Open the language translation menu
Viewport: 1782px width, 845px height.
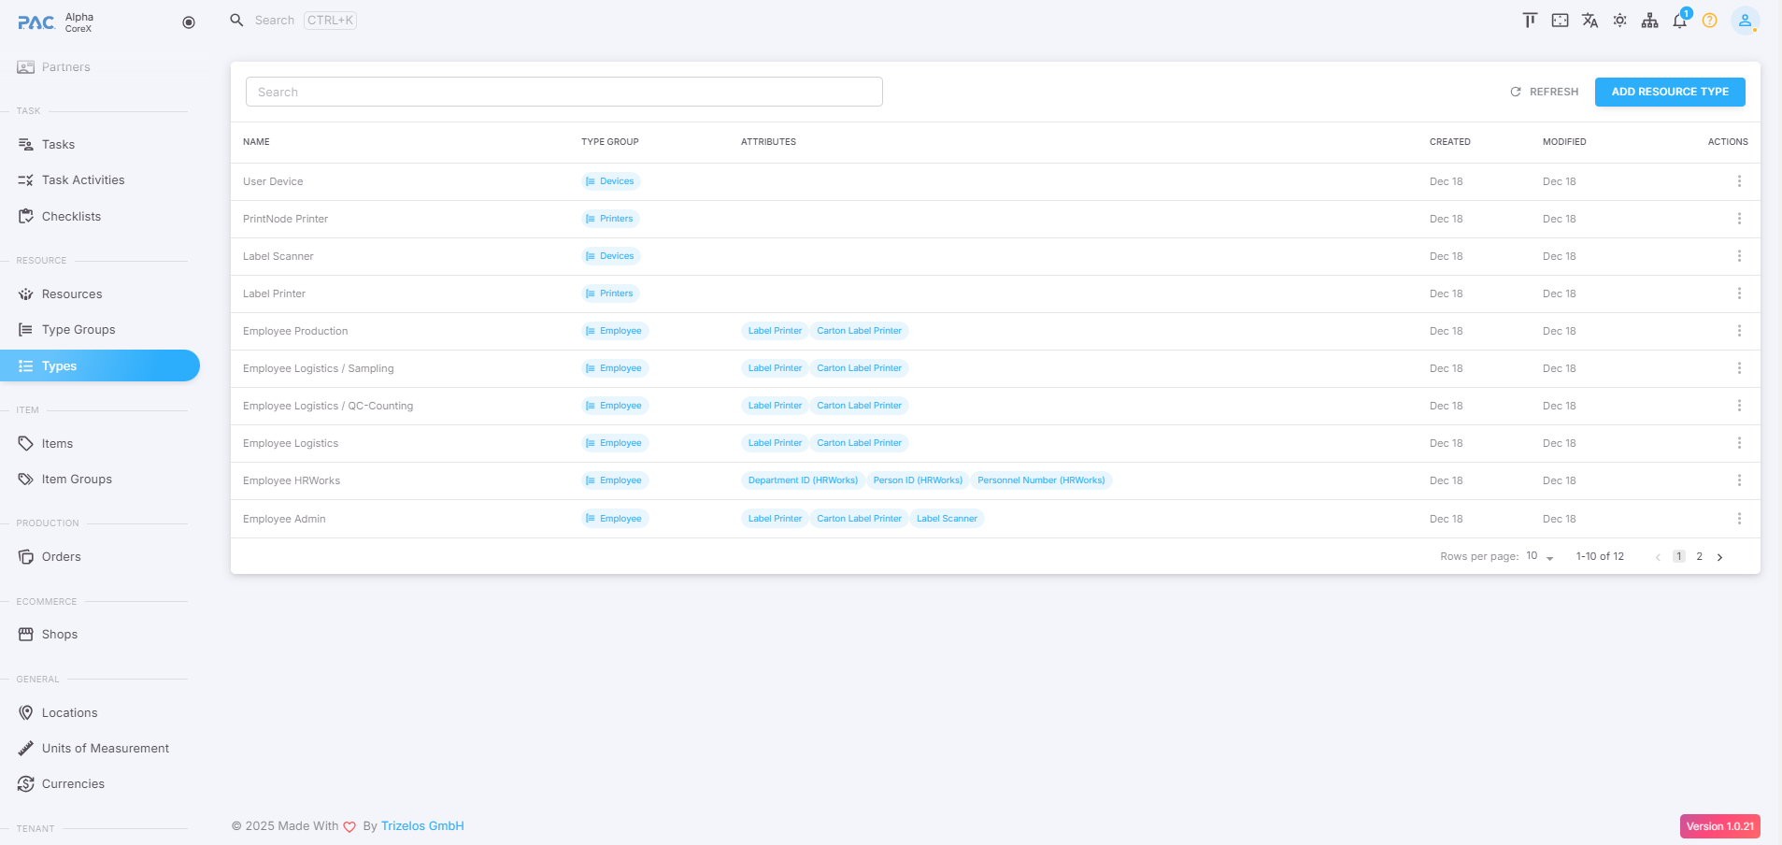pyautogui.click(x=1590, y=21)
